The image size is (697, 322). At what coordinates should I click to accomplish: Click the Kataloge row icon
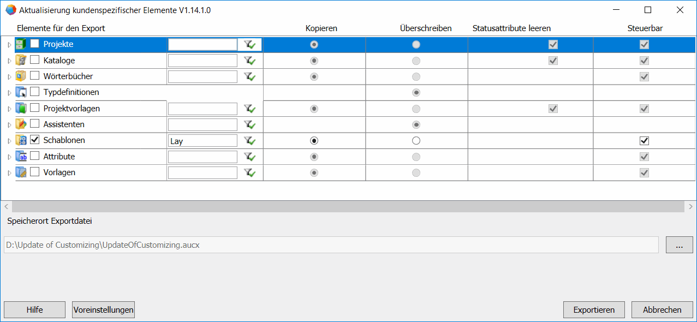click(x=21, y=60)
